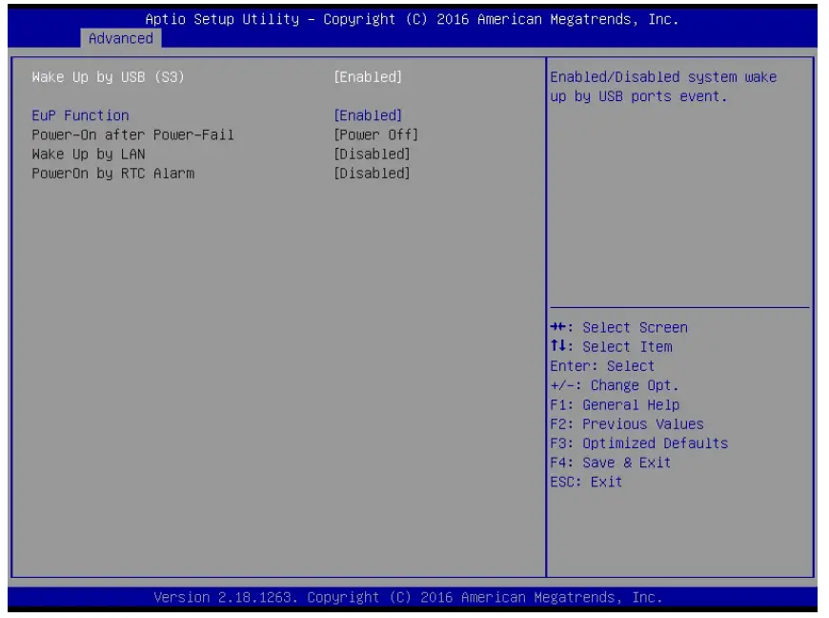Click the Aptio Setup Utility title text
The image size is (829, 618).
pos(412,20)
